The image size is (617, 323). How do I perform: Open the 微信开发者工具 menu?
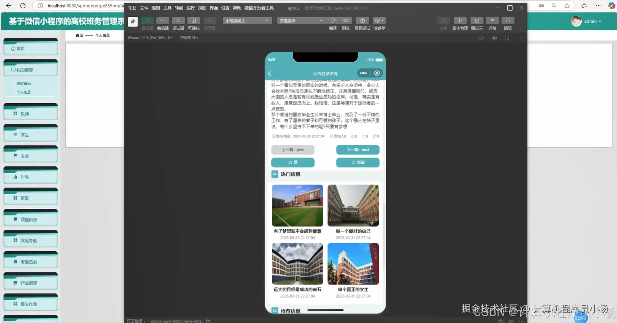click(259, 8)
